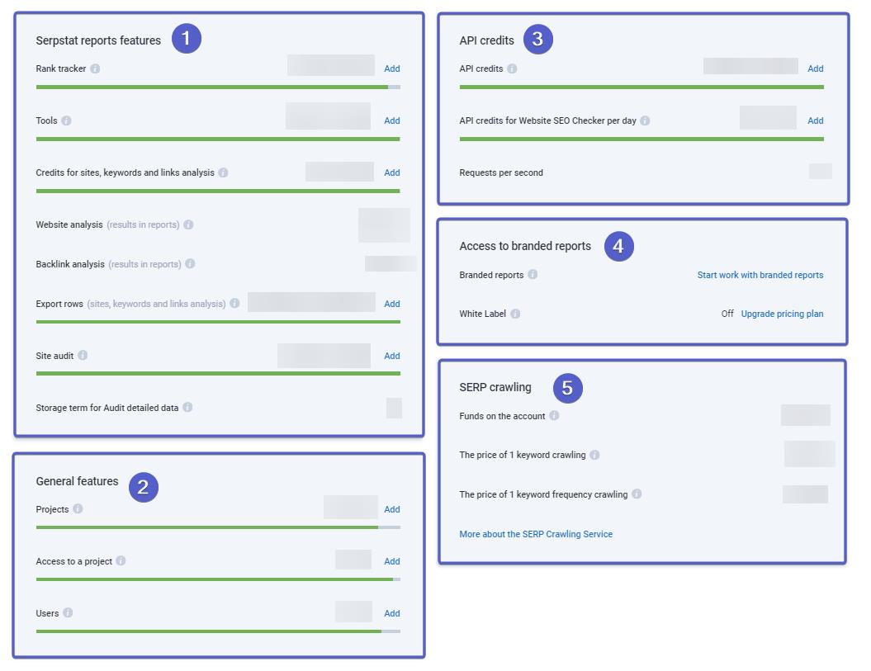Open Start work with branded reports link
Viewport: 871px width, 671px height.
click(x=760, y=275)
